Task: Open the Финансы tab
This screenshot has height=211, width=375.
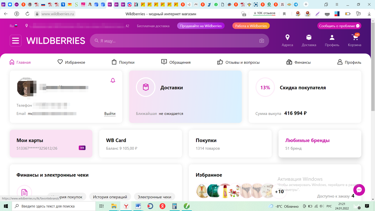Action: [298, 62]
